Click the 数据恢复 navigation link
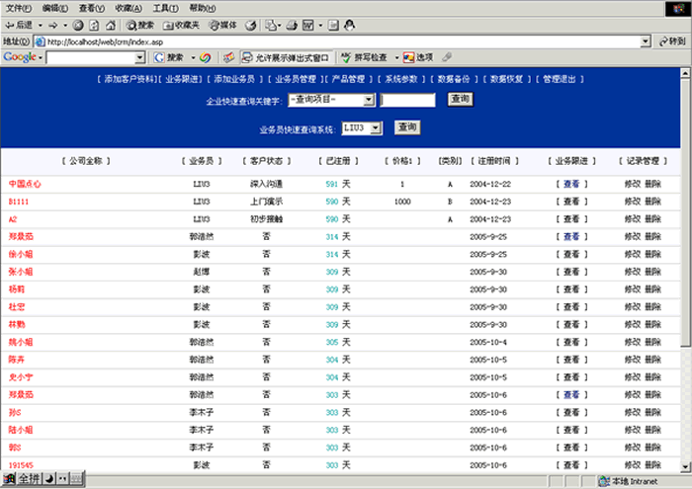This screenshot has width=692, height=489. [506, 79]
